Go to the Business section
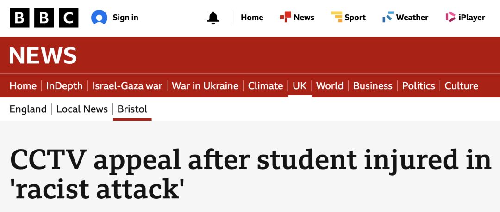 (x=373, y=86)
